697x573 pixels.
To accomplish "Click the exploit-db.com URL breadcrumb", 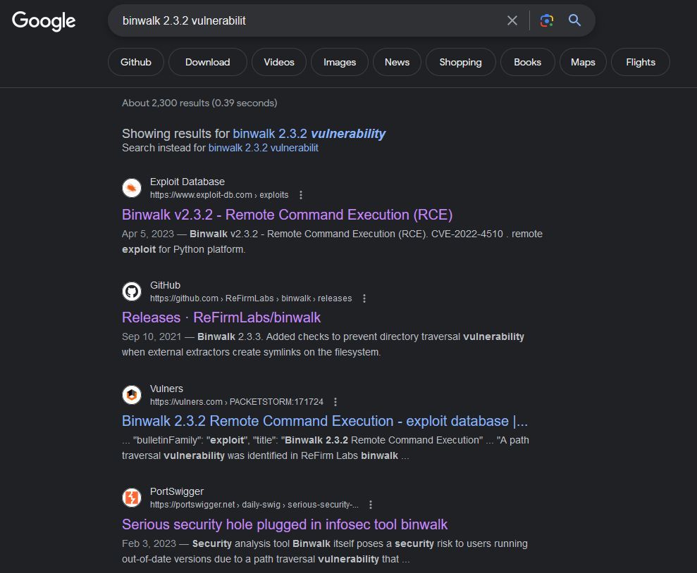I will [x=219, y=195].
